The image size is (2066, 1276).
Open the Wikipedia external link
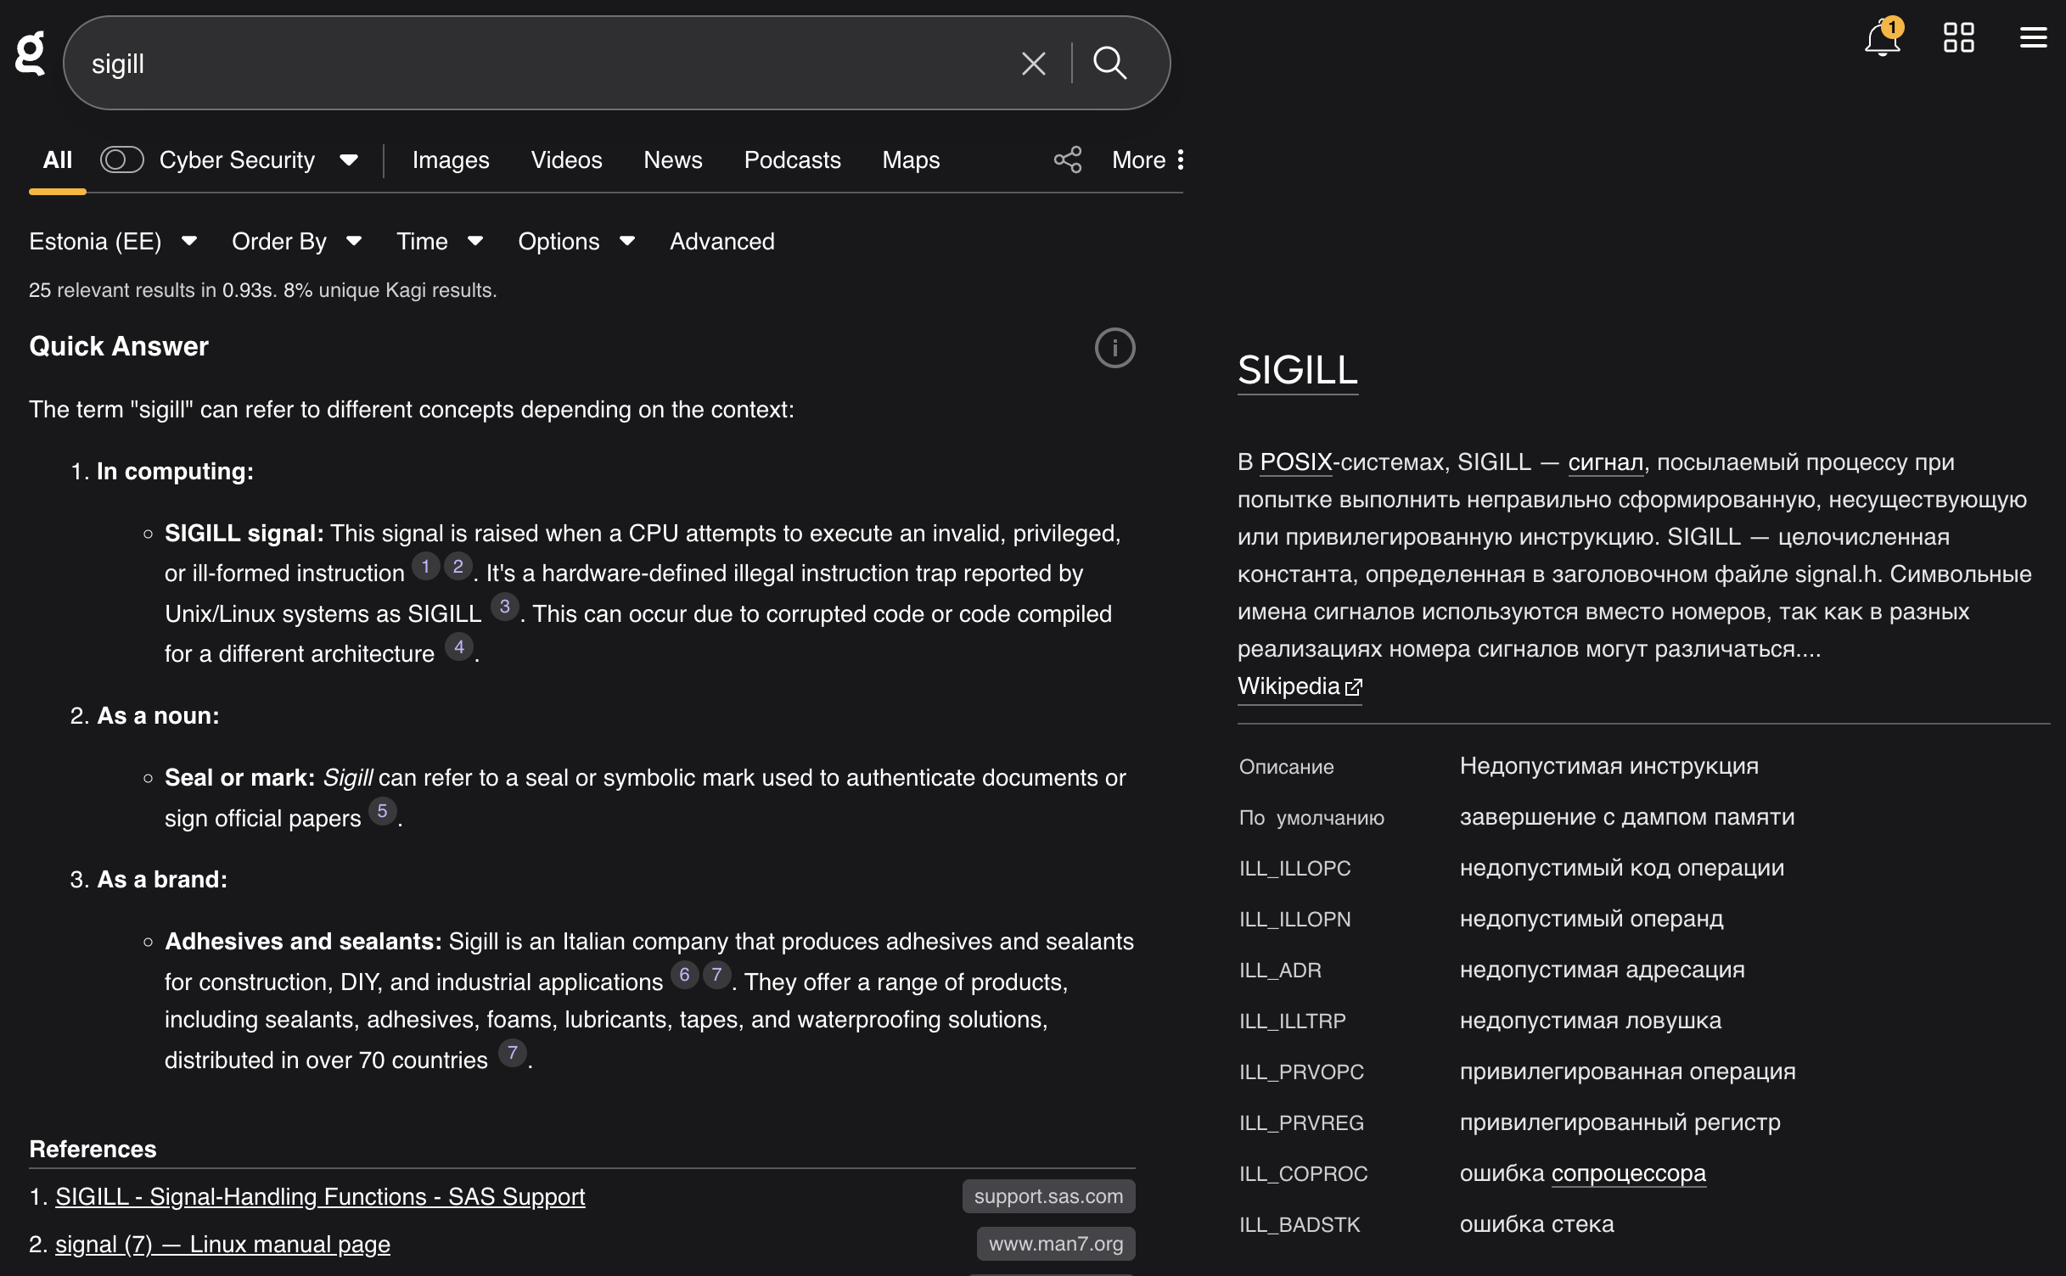pos(1299,686)
